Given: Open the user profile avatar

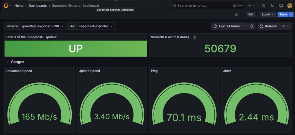Looking at the screenshot, I should coord(290,6).
